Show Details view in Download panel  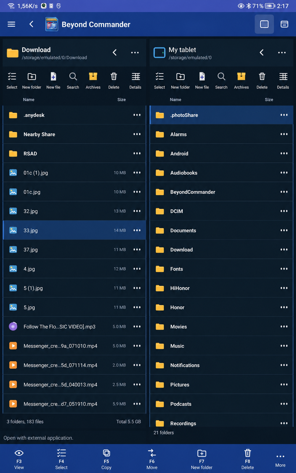tap(135, 81)
